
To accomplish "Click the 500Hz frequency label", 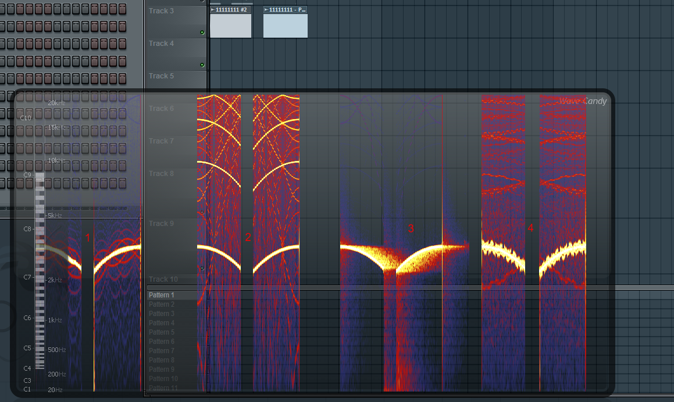I will (x=57, y=350).
